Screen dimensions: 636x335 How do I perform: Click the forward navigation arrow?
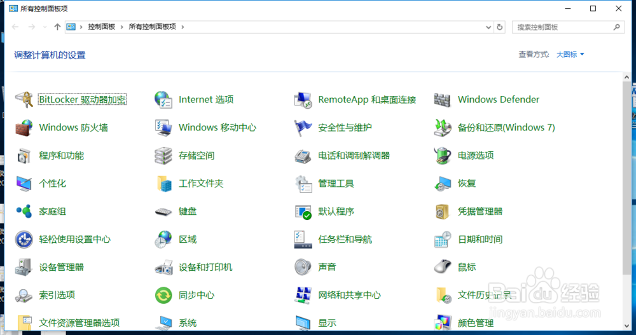(32, 27)
